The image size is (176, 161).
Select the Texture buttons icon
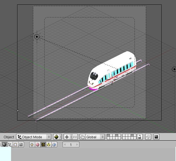click(x=43, y=145)
